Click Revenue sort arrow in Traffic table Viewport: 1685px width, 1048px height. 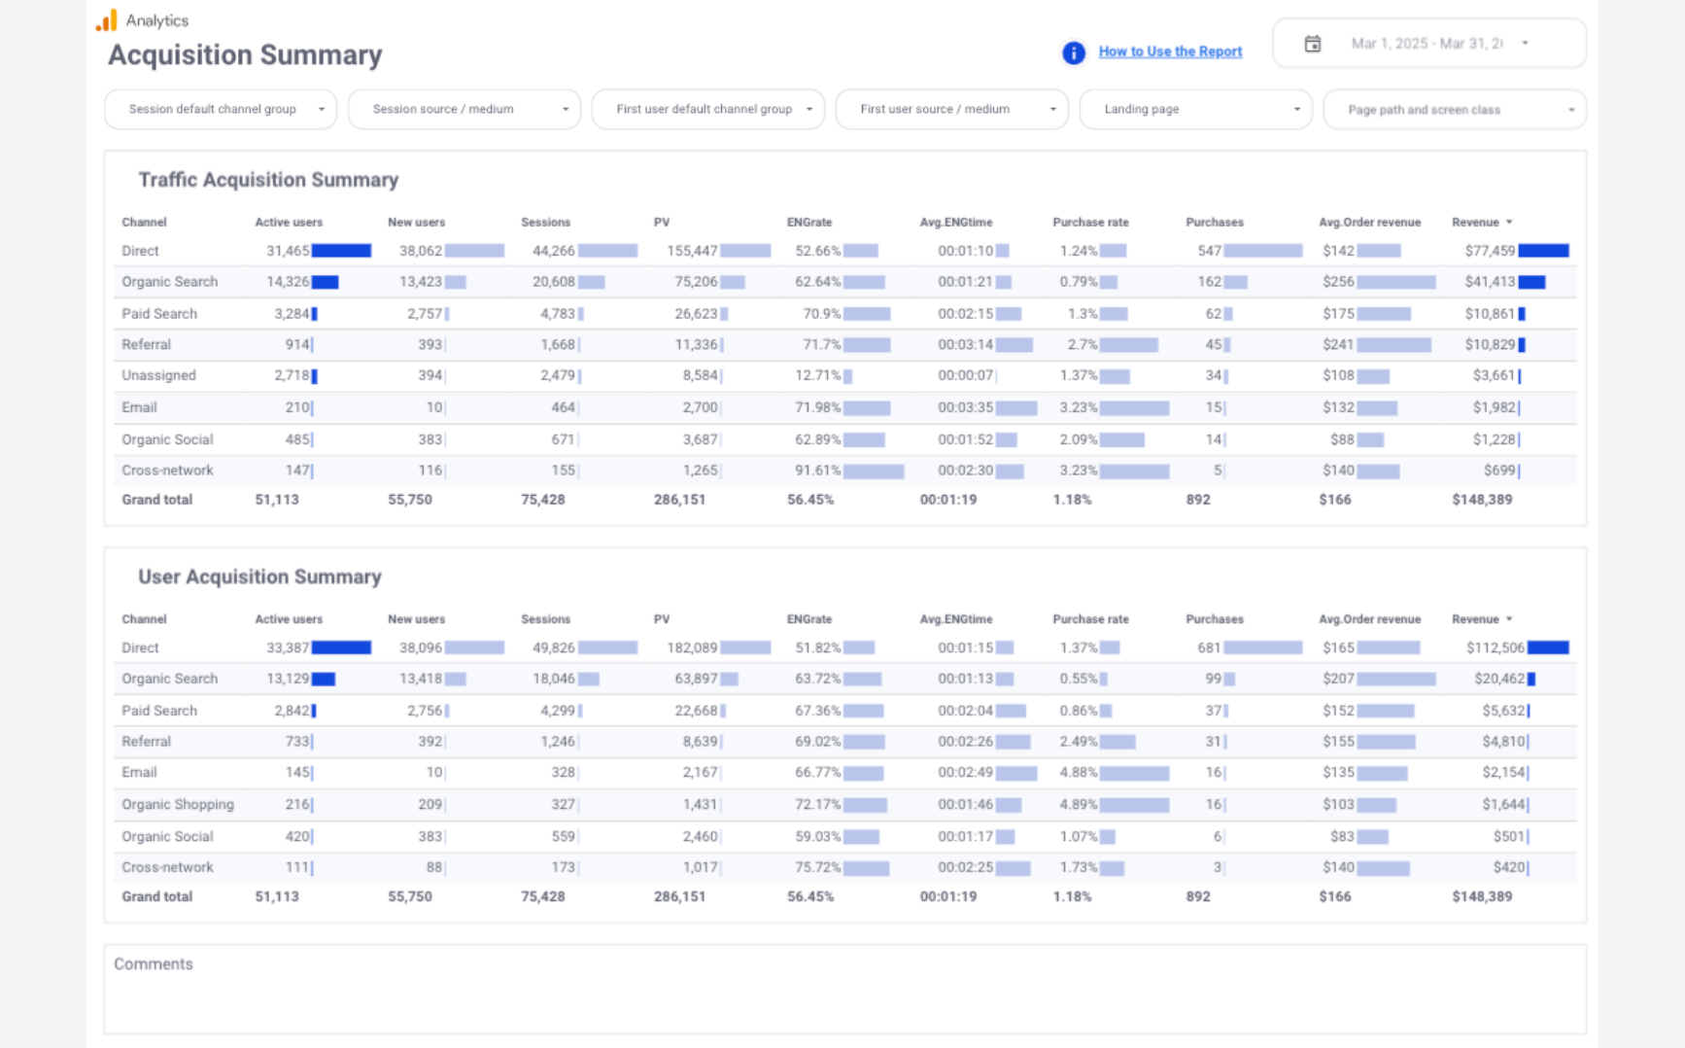pos(1509,223)
